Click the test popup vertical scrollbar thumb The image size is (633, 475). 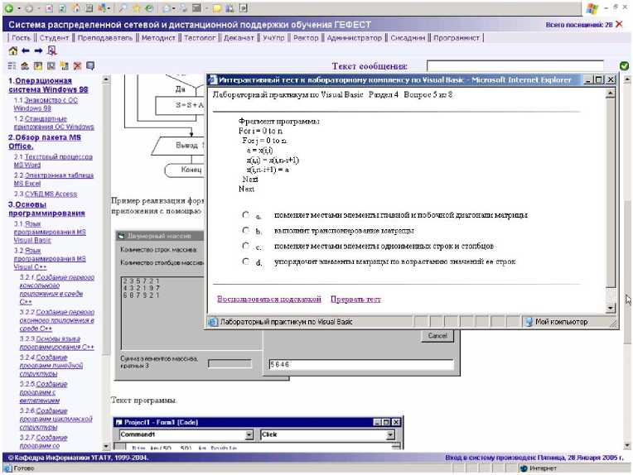[611, 193]
